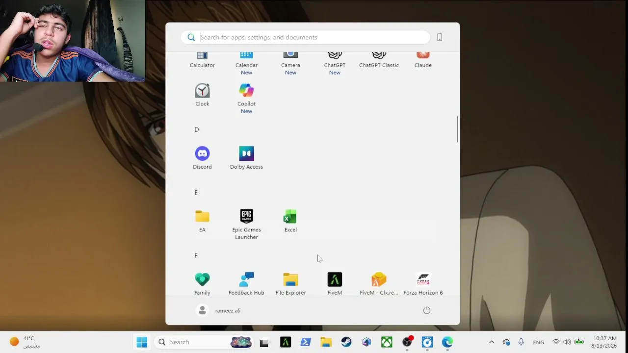The height and width of the screenshot is (353, 628).
Task: Click the Wi-Fi network tray icon
Action: (x=556, y=342)
